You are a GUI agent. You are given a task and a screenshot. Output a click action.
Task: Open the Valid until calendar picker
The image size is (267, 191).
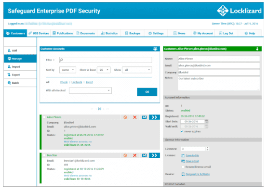207,126
